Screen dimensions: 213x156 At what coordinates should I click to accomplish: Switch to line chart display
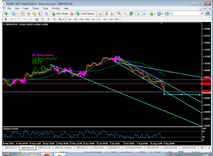point(112,14)
